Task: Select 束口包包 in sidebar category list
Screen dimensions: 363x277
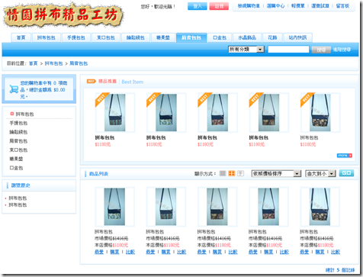Action: [x=18, y=150]
